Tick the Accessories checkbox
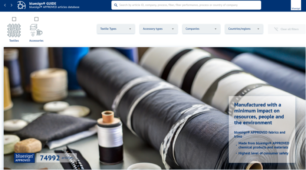The width and height of the screenshot is (306, 170). point(36,19)
